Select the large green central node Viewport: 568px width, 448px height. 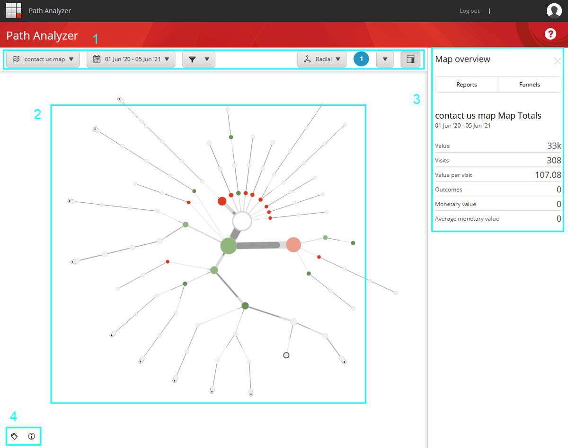[229, 246]
